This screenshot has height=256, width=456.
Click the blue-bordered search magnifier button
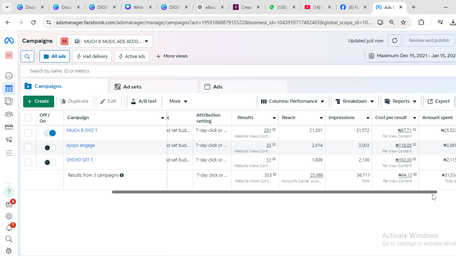point(27,56)
